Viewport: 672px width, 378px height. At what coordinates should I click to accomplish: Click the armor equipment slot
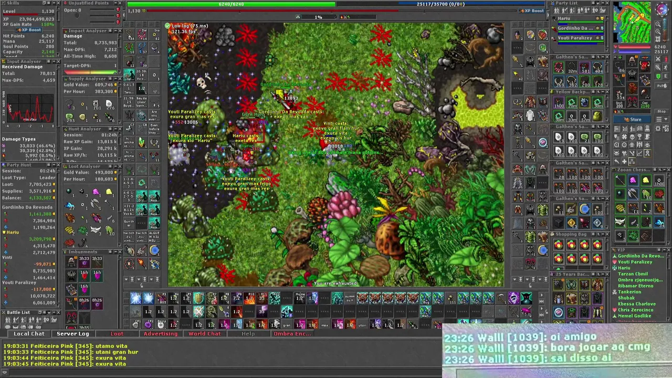[632, 73]
